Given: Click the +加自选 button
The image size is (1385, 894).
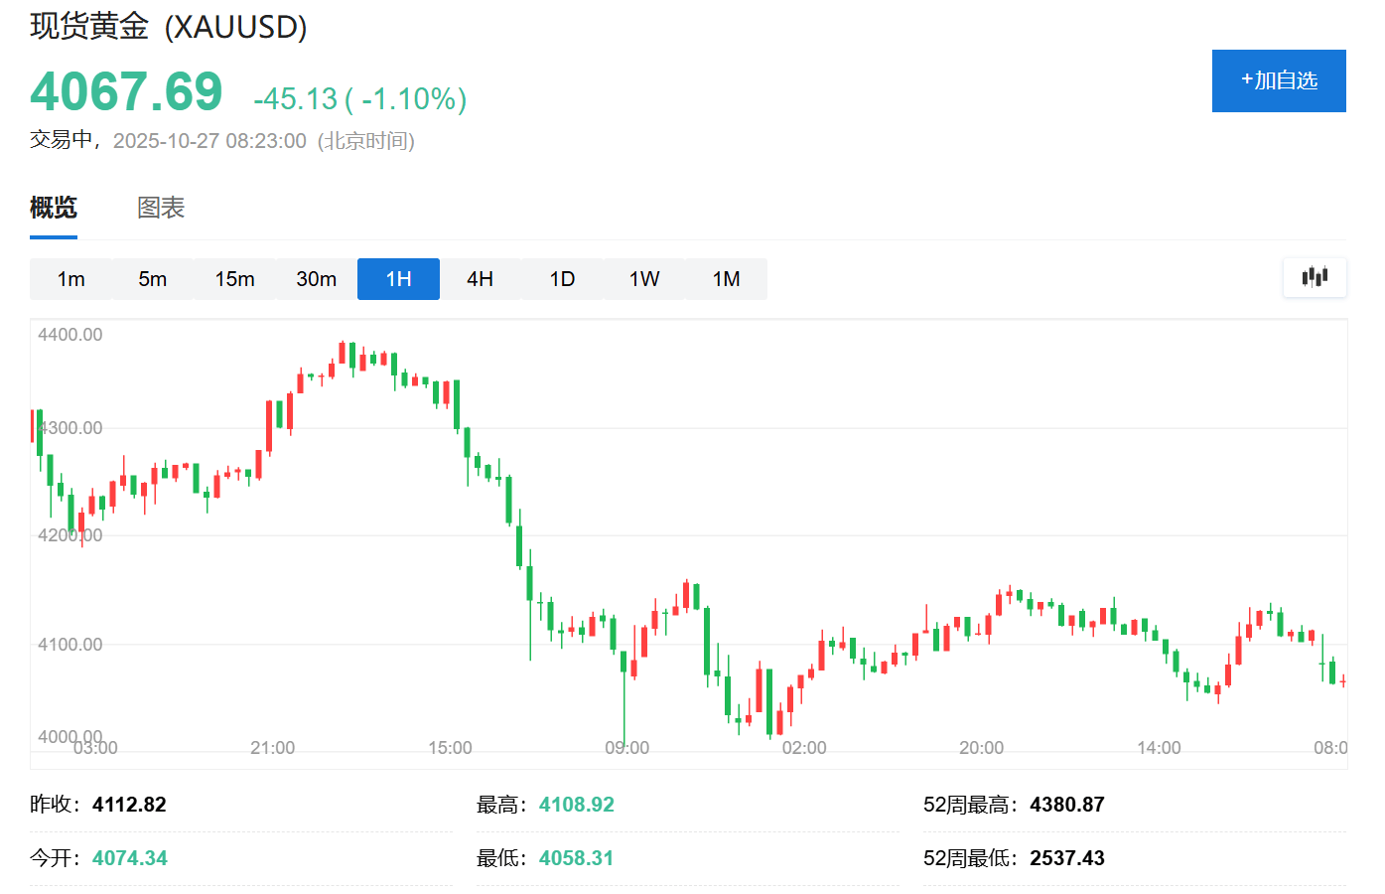Looking at the screenshot, I should [x=1278, y=80].
